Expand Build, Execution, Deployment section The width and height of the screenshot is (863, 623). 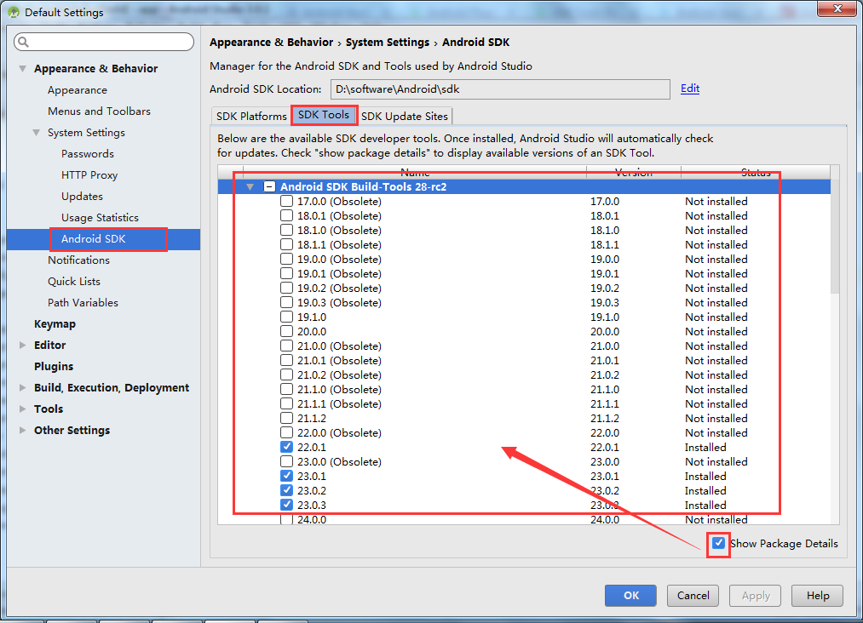[x=22, y=387]
